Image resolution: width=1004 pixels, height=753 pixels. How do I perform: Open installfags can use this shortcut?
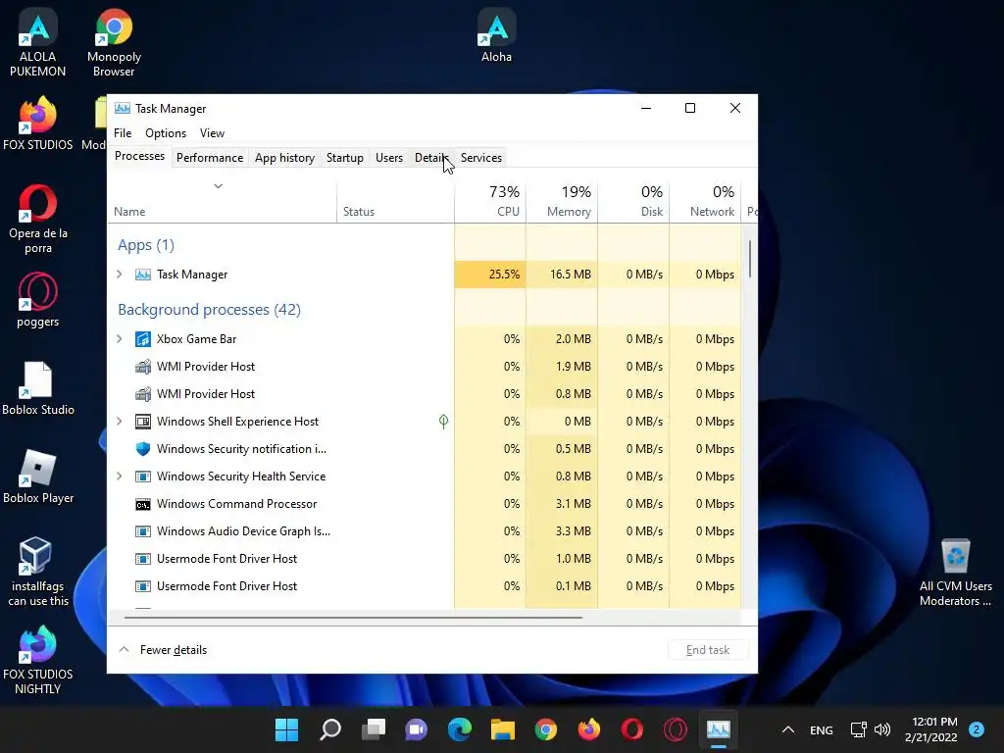[38, 572]
